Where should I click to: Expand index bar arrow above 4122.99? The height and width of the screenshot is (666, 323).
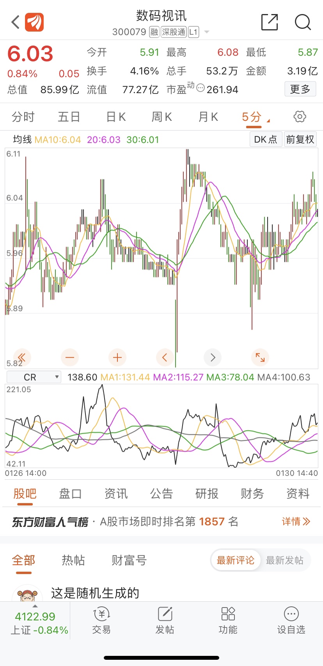pyautogui.click(x=35, y=606)
